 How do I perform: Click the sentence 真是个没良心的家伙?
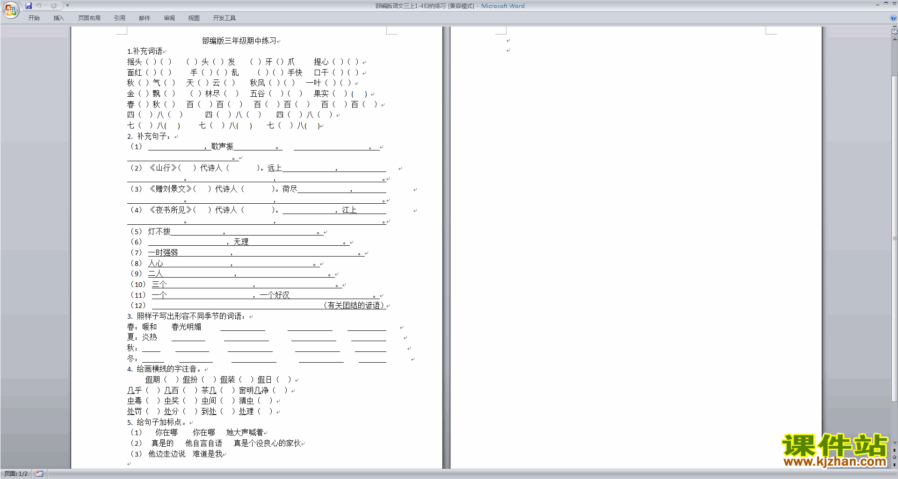click(268, 443)
